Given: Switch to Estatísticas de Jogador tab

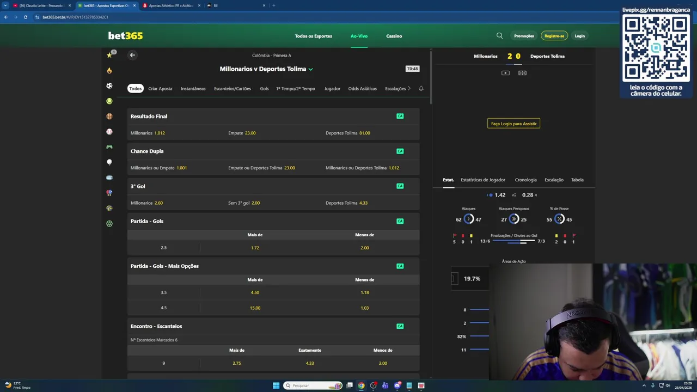Looking at the screenshot, I should [x=483, y=180].
